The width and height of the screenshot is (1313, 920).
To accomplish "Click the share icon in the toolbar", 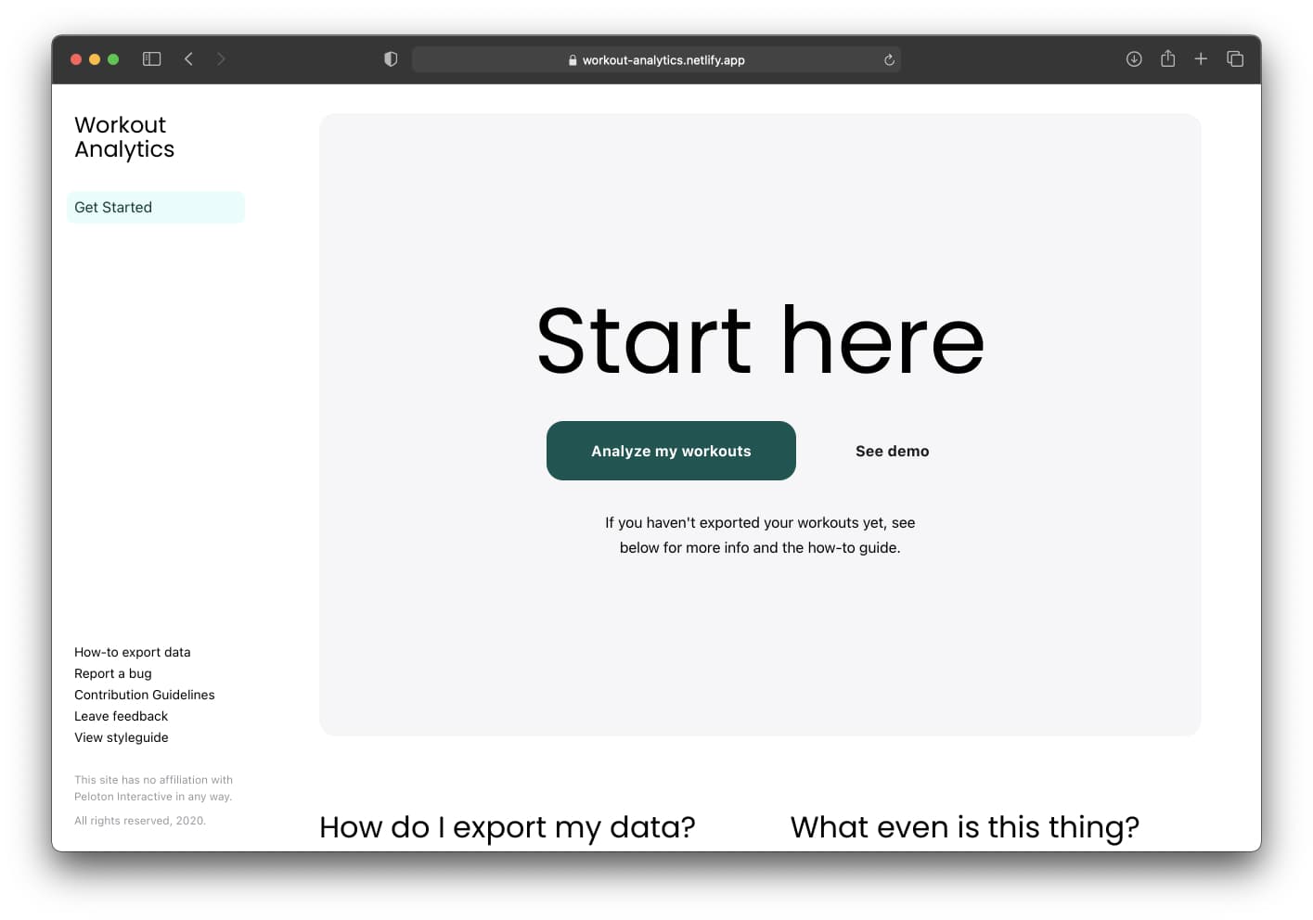I will 1168,58.
